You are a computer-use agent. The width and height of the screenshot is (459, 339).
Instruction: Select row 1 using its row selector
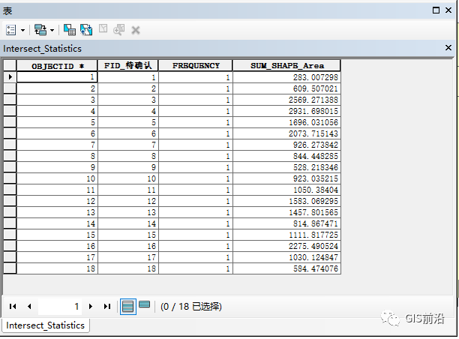pos(10,77)
